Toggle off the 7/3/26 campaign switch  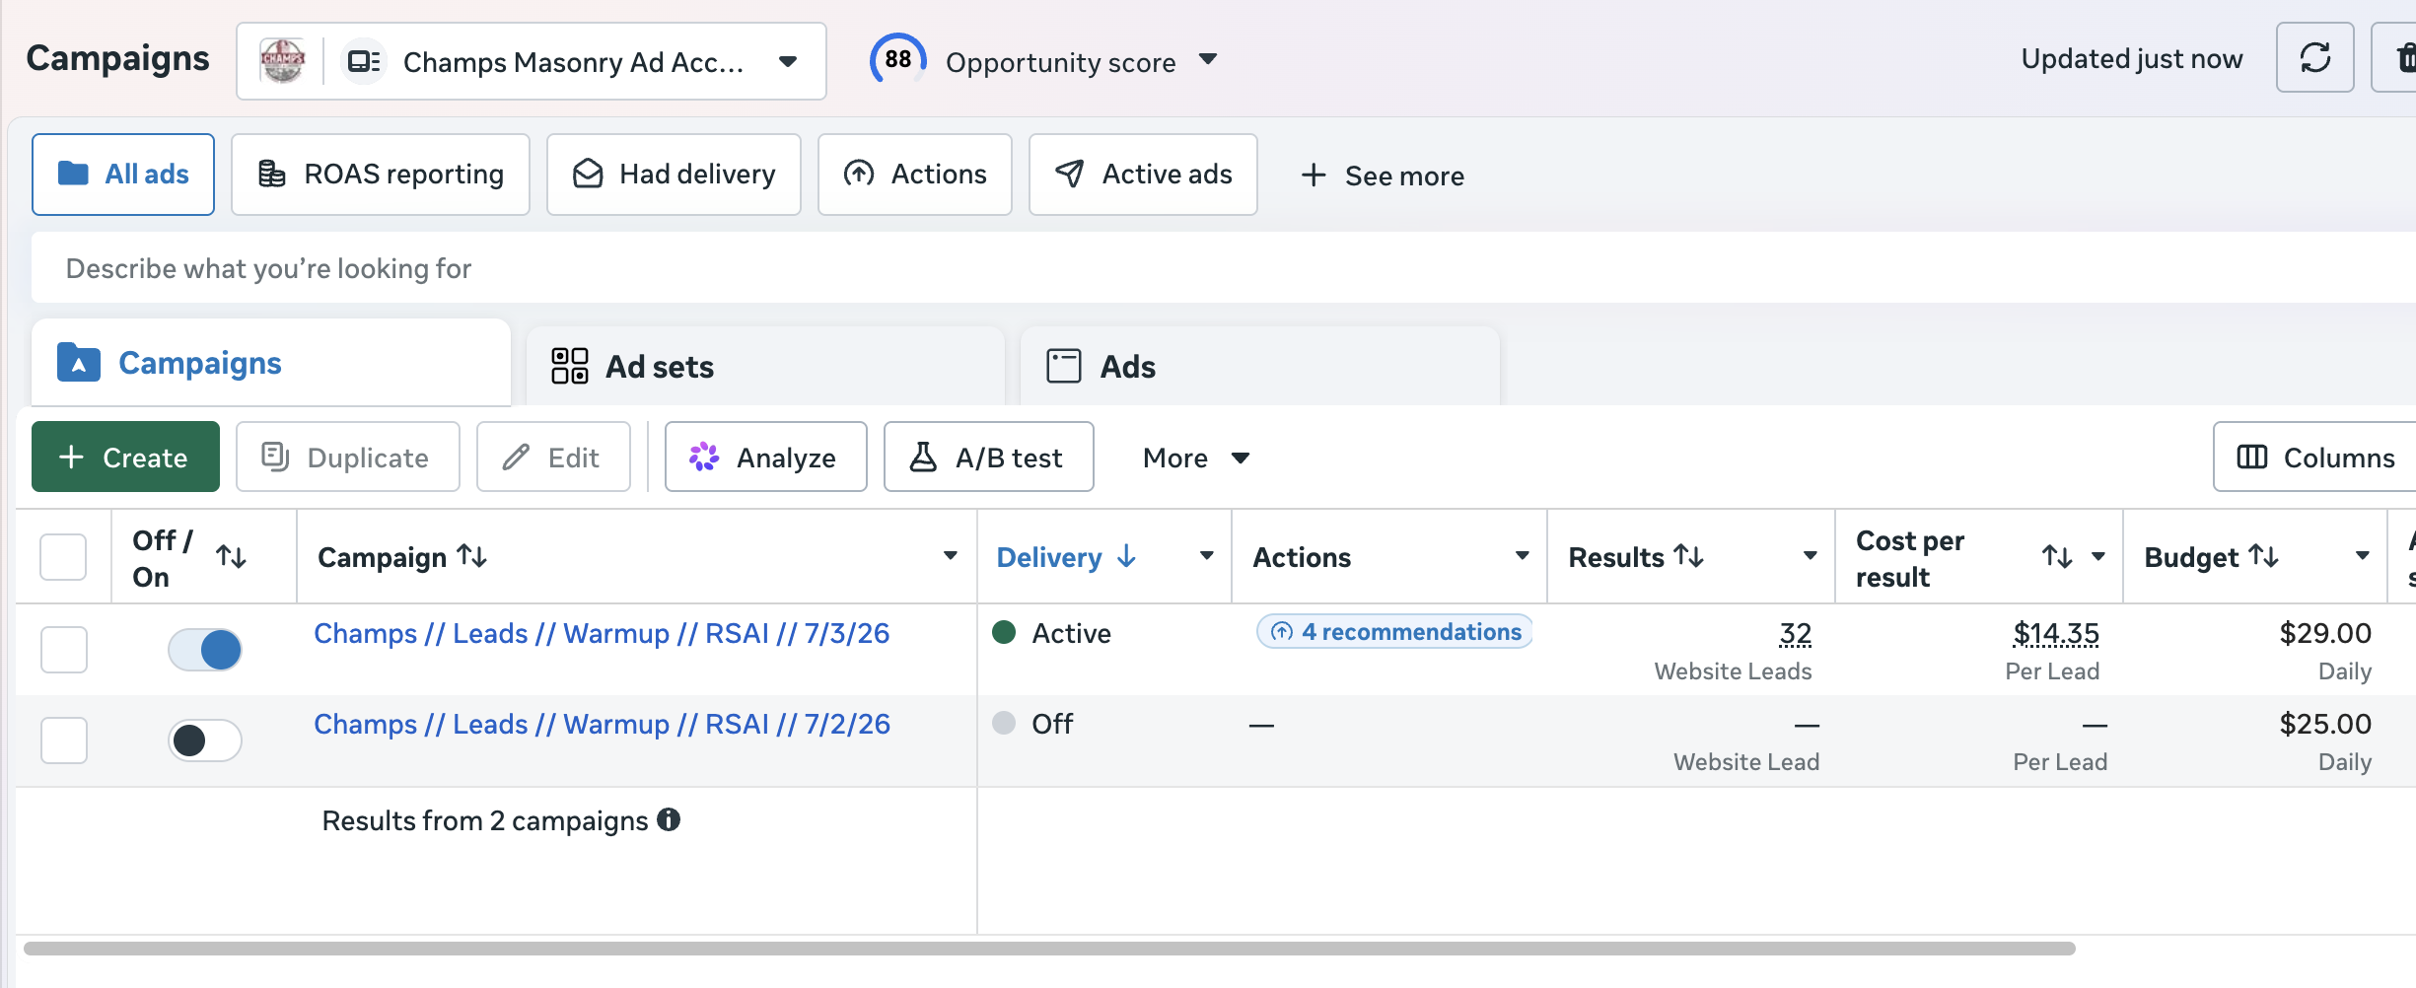point(205,650)
